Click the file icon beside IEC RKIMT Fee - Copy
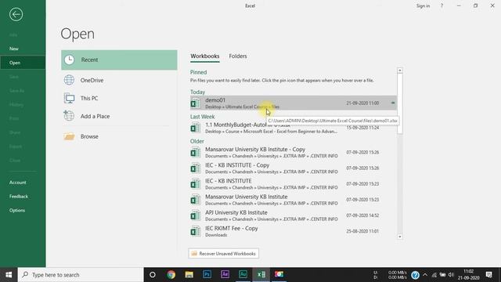Image resolution: width=501 pixels, height=282 pixels. point(195,232)
